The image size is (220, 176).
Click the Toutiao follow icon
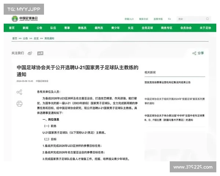(x=40, y=53)
